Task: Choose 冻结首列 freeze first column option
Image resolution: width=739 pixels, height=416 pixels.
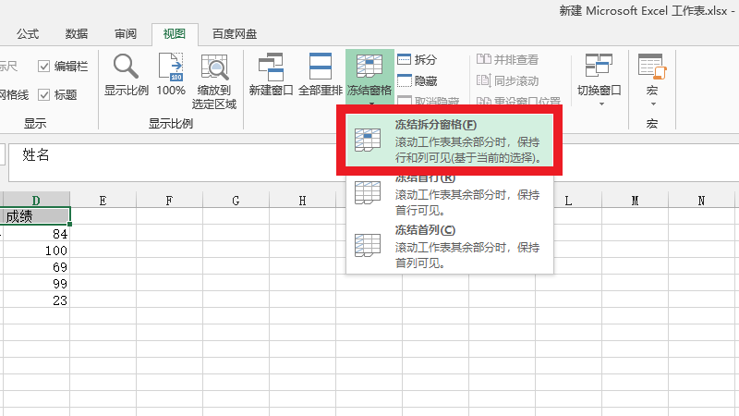Action: coord(449,245)
